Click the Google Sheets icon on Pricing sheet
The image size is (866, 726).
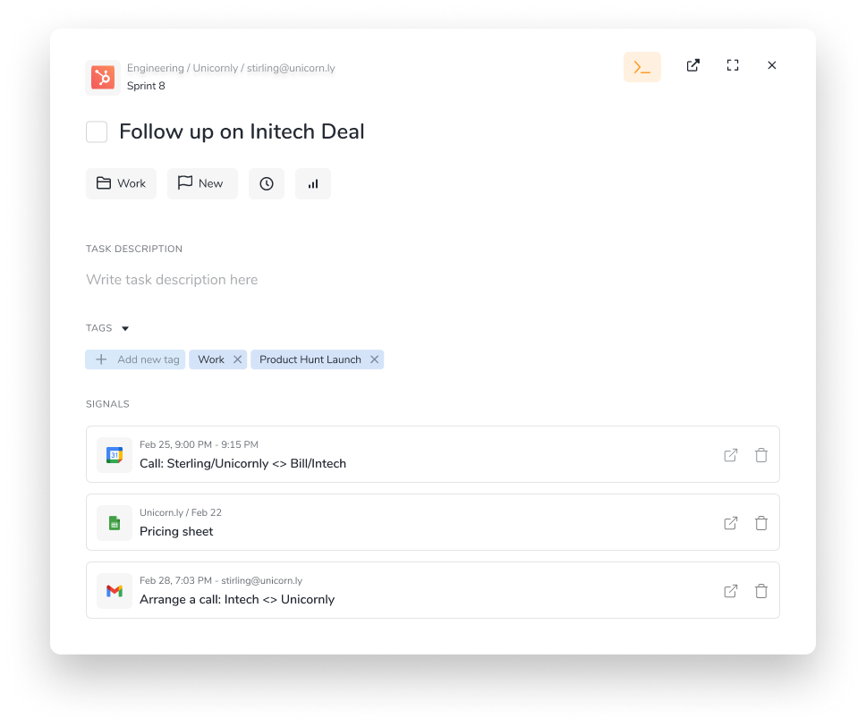(x=114, y=522)
